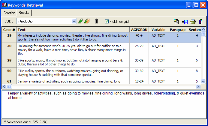
Task: Click the Variable column header
Action: coord(158,30)
